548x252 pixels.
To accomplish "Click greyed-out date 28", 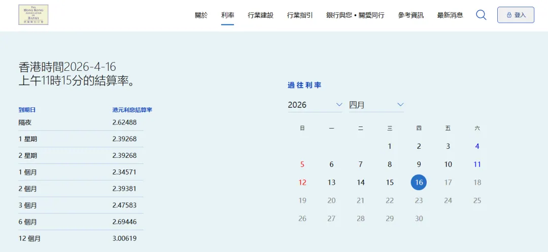I will [x=361, y=219].
